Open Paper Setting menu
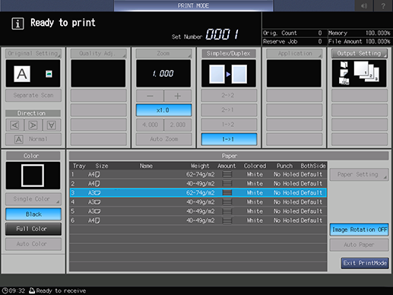The image size is (393, 295). (x=359, y=174)
